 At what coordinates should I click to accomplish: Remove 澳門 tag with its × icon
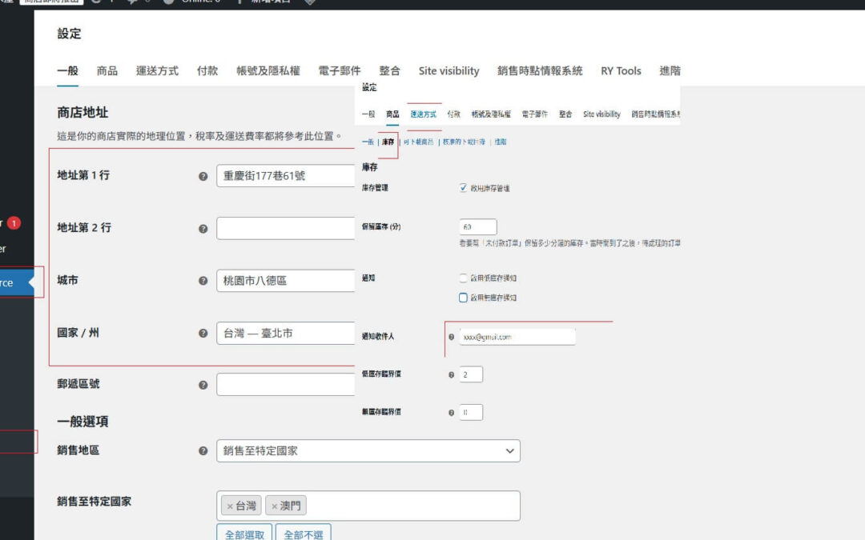tap(274, 506)
